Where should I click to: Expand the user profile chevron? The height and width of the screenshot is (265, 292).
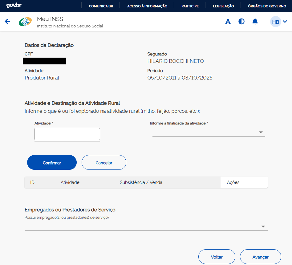(285, 22)
